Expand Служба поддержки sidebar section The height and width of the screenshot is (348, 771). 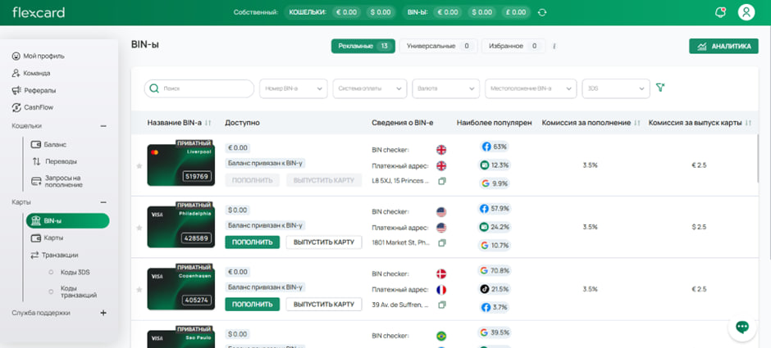coord(103,313)
